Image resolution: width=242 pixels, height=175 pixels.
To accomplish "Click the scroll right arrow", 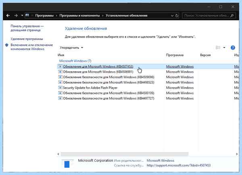I will pos(237,154).
